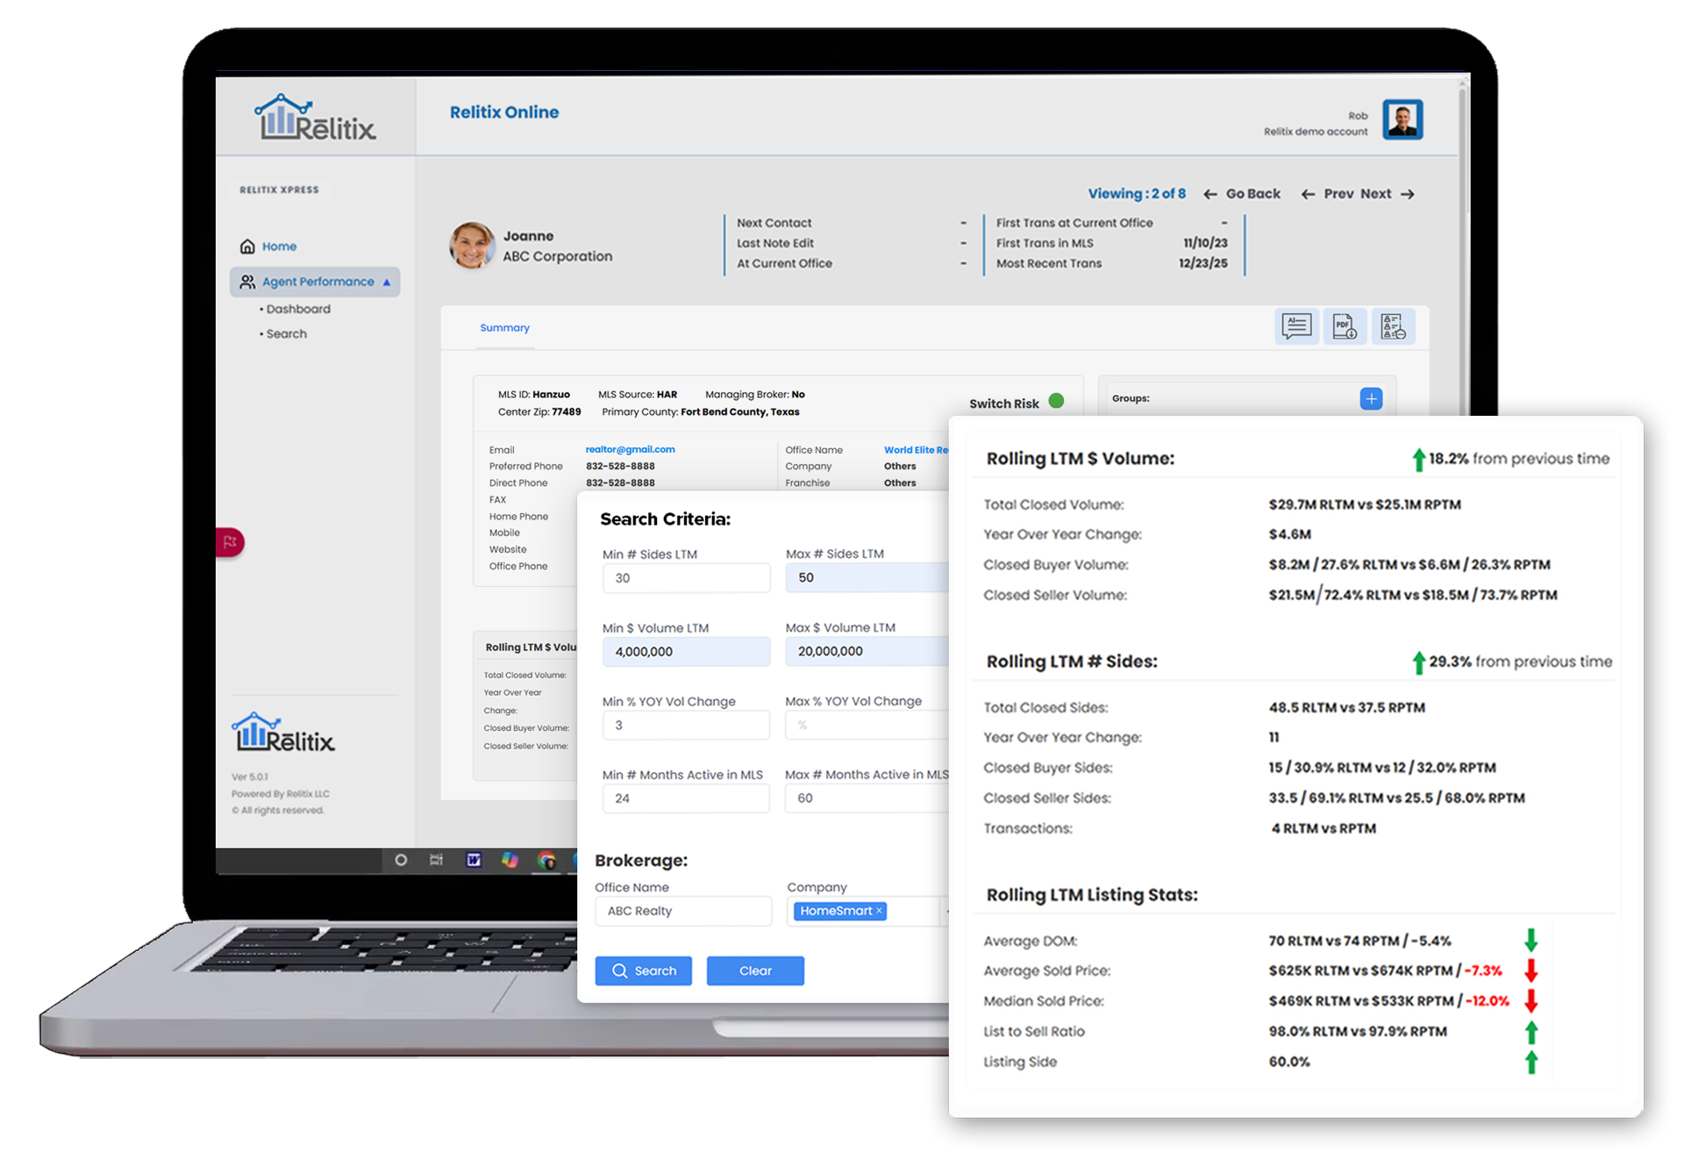Add a new group with the plus icon
1684x1165 pixels.
[x=1370, y=398]
